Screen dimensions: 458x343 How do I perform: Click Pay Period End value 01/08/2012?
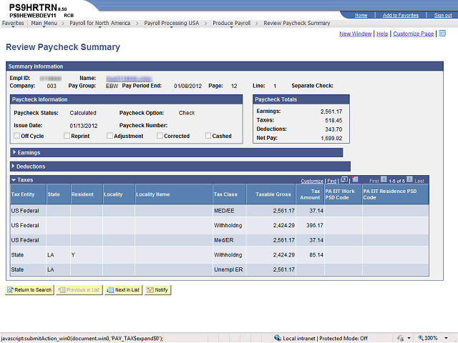pyautogui.click(x=187, y=86)
